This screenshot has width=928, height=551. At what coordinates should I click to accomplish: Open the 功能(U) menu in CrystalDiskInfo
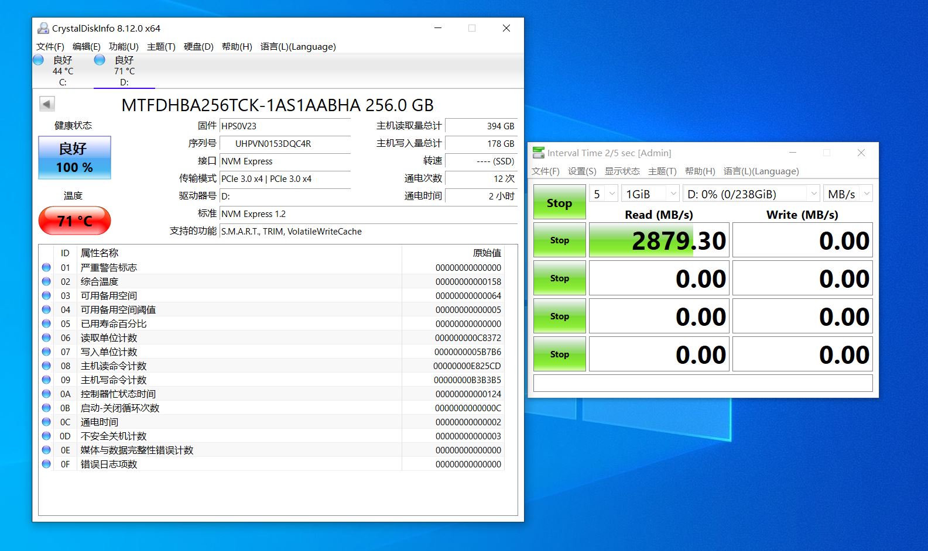click(x=124, y=47)
